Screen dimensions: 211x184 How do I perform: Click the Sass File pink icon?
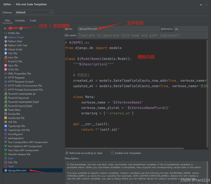point(6,65)
